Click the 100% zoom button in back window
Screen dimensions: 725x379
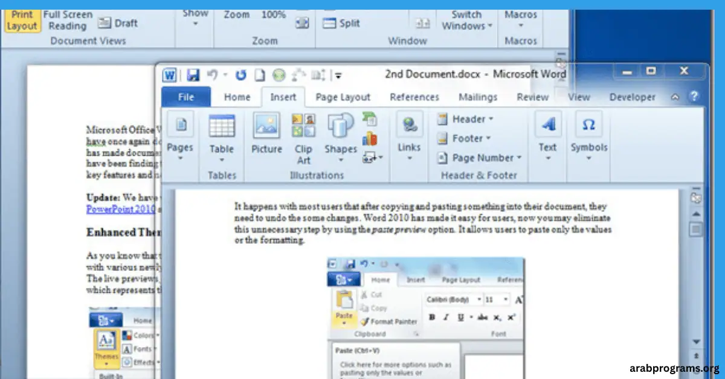[274, 14]
